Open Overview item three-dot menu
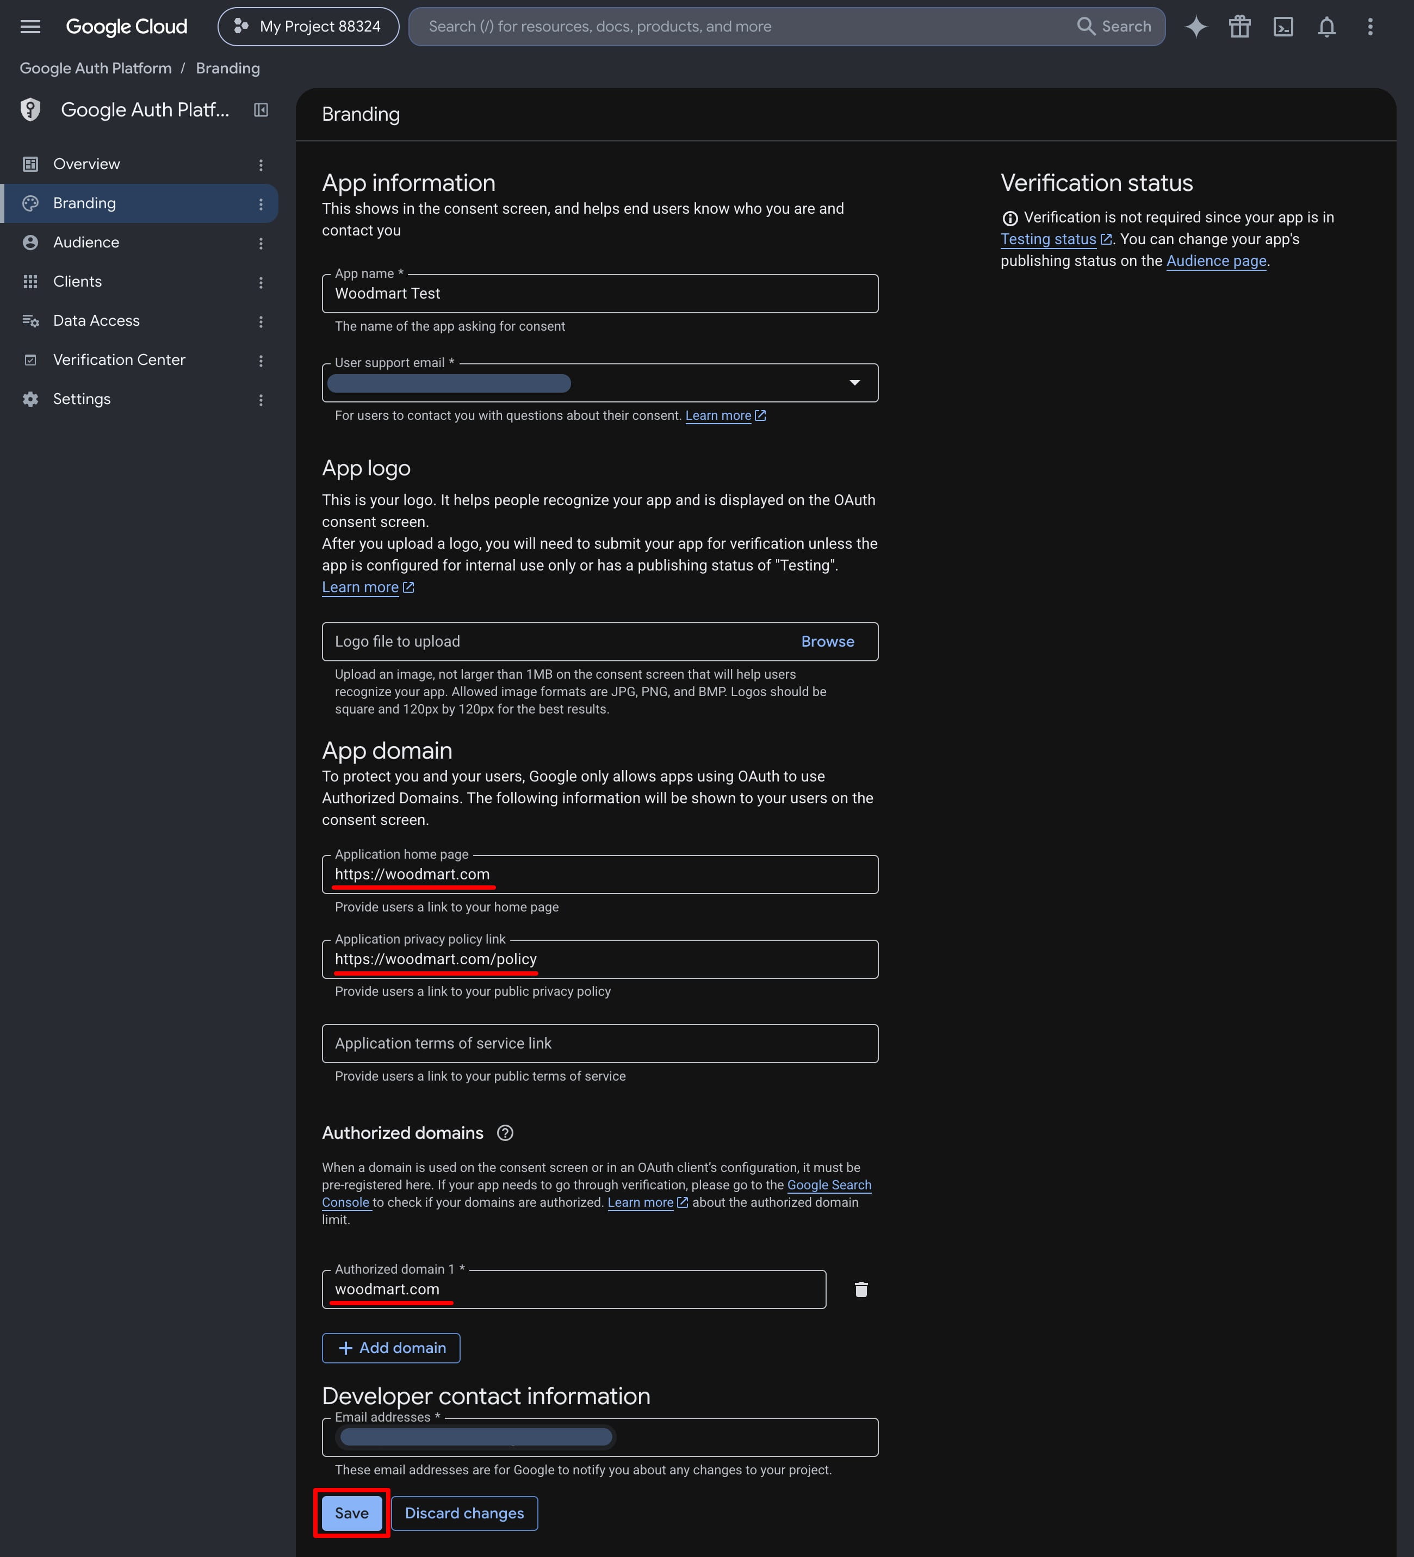 (x=261, y=164)
